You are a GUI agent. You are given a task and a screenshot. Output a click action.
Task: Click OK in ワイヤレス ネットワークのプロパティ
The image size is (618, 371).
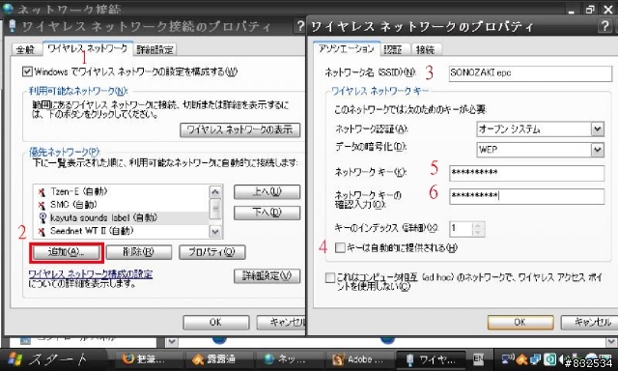coord(520,323)
